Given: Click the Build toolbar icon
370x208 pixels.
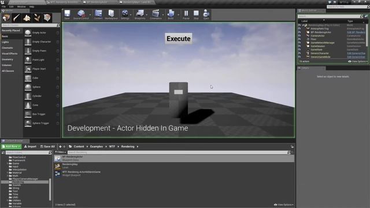Looking at the screenshot, I should [x=171, y=14].
